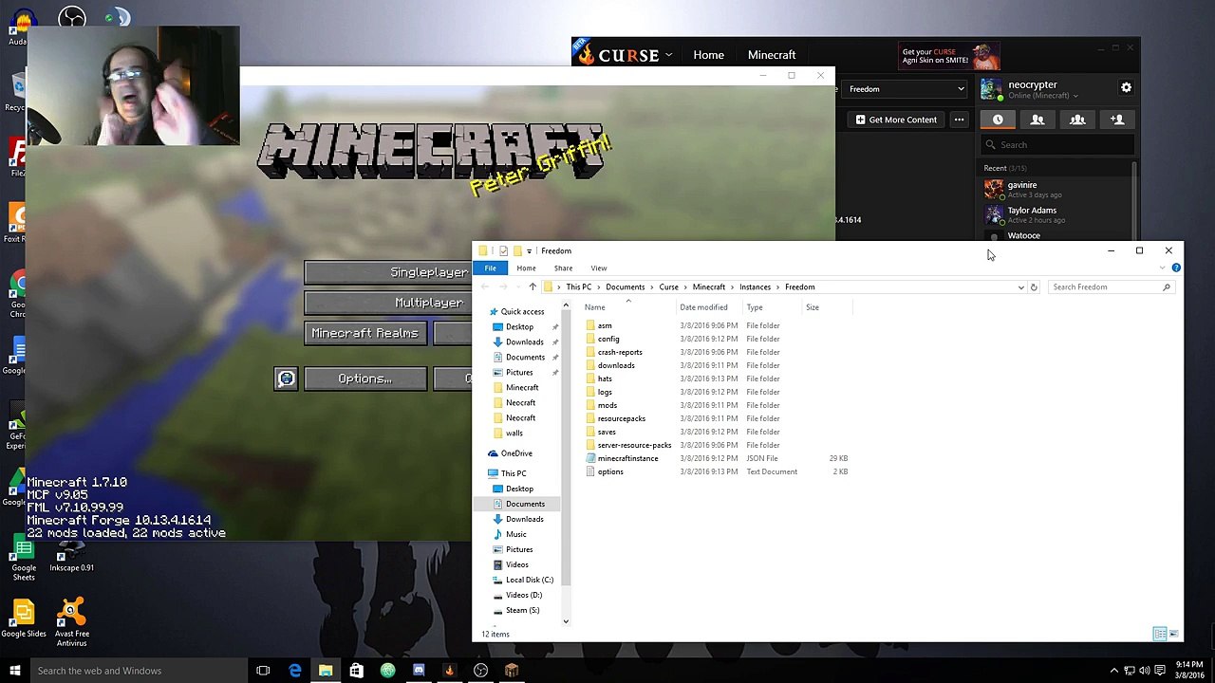Sort files by Date modified column
This screenshot has height=683, width=1215.
(x=703, y=307)
